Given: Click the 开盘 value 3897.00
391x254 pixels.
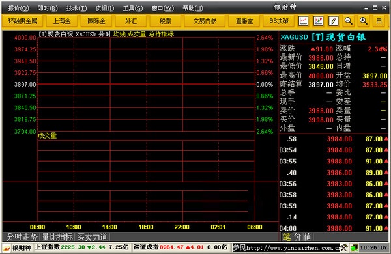Looking at the screenshot, I should 375,76.
